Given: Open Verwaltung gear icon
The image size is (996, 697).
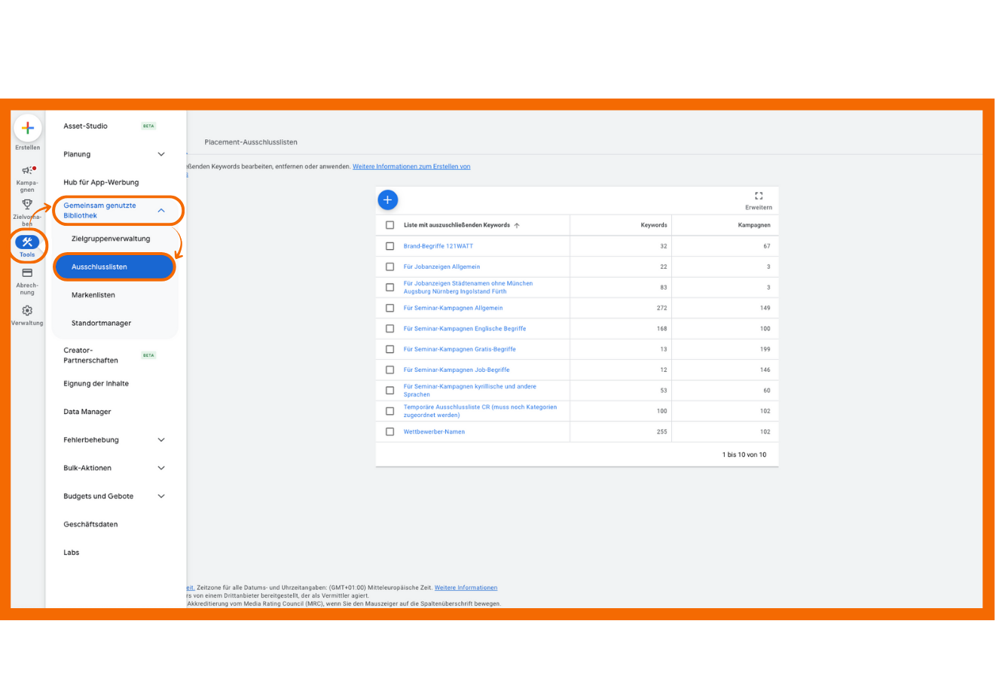Looking at the screenshot, I should click(x=27, y=311).
